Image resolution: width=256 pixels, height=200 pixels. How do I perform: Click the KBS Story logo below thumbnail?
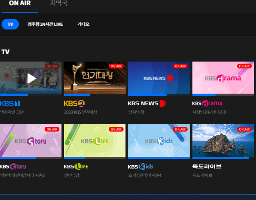[x=13, y=166]
